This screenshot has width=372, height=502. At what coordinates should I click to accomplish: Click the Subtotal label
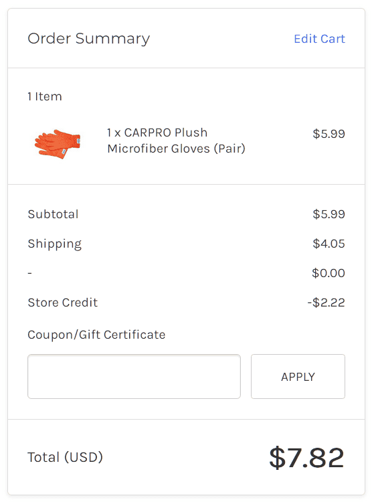tap(53, 214)
